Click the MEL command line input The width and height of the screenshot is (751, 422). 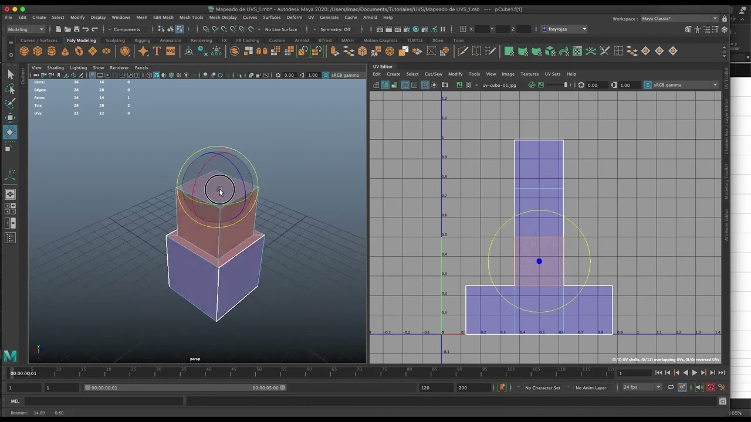point(103,401)
